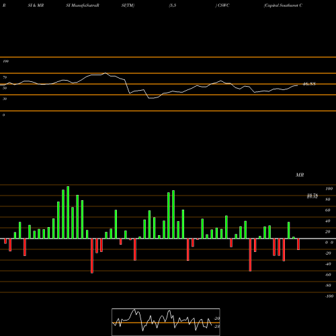Click the 70 level label on RSI axis
Viewport: 336px width, 336px height.
[5, 77]
